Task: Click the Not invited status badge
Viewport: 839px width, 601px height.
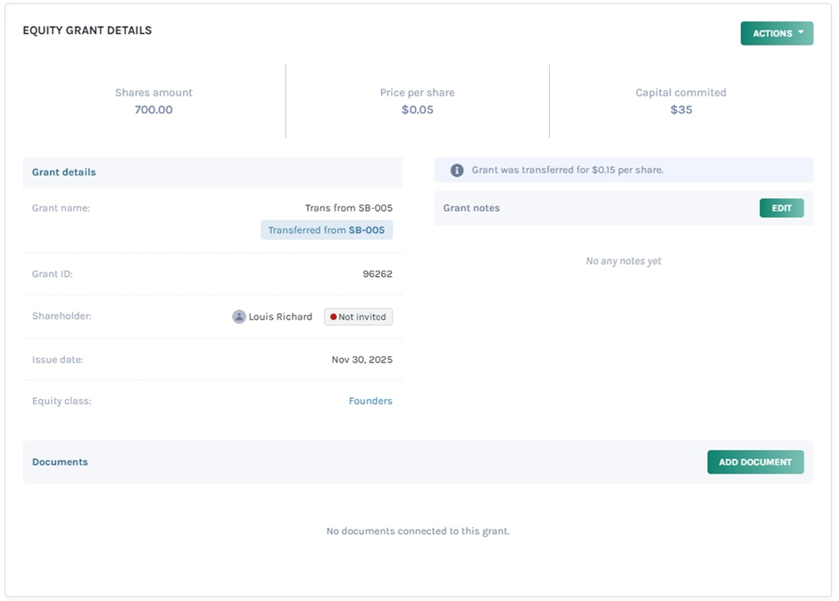Action: (x=358, y=316)
